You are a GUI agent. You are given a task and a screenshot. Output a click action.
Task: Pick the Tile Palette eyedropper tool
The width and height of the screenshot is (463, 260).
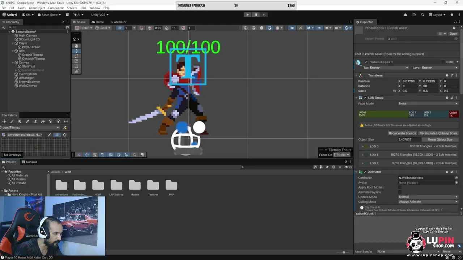tap(27, 121)
